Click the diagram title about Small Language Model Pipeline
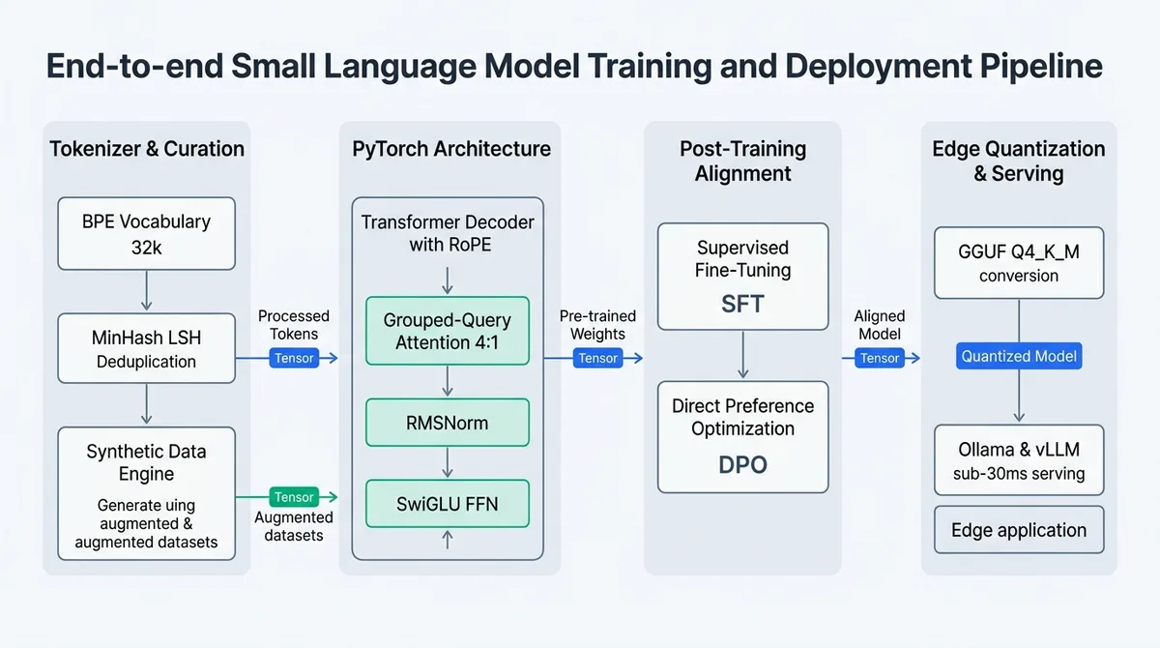1160x648 pixels. tap(574, 66)
